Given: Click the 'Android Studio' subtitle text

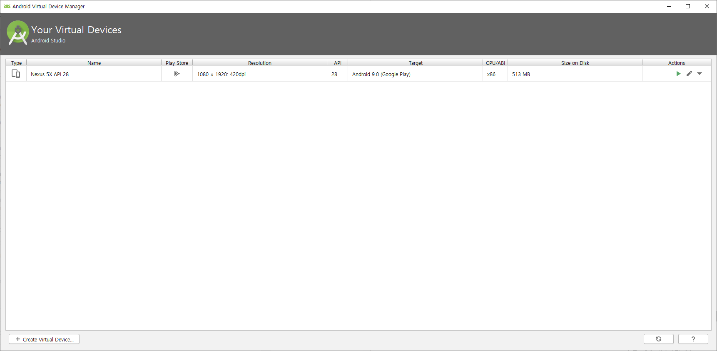Looking at the screenshot, I should tap(48, 41).
